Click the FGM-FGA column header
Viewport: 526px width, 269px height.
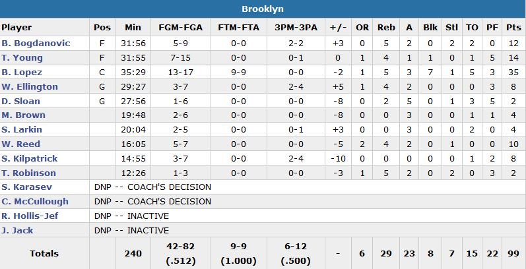[180, 28]
